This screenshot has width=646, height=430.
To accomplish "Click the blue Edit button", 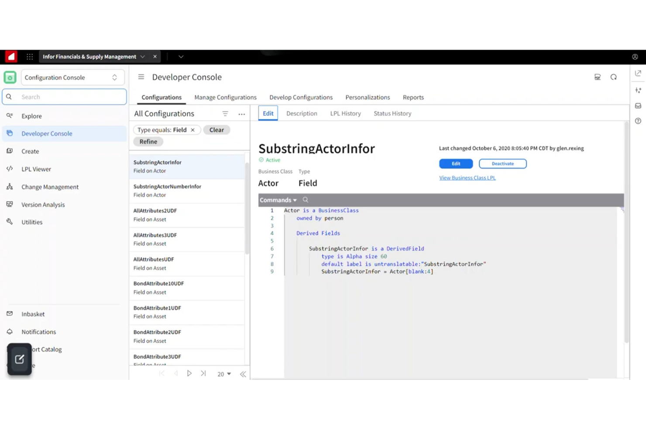I will [456, 164].
